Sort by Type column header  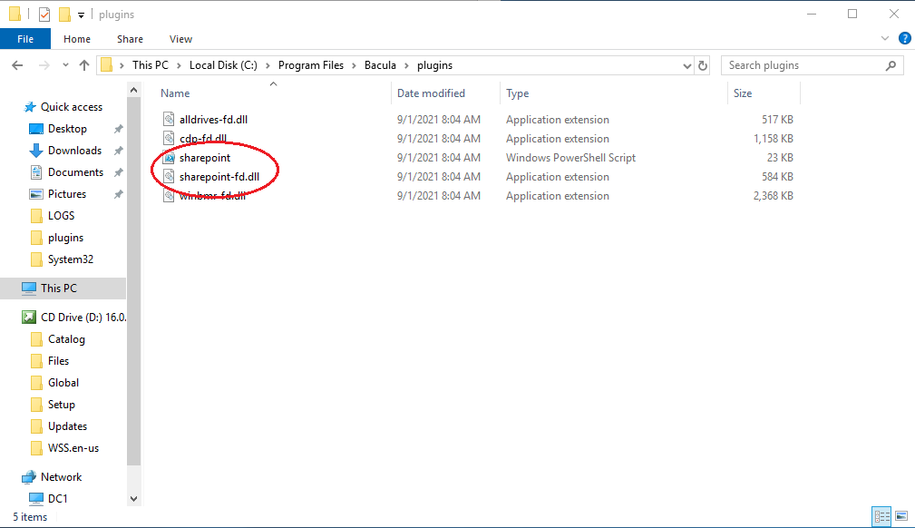pos(517,93)
